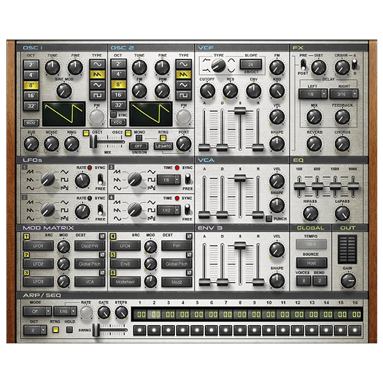Click FX CHORUS knob
Image resolution: width=383 pixels, height=383 pixels.
pyautogui.click(x=342, y=144)
